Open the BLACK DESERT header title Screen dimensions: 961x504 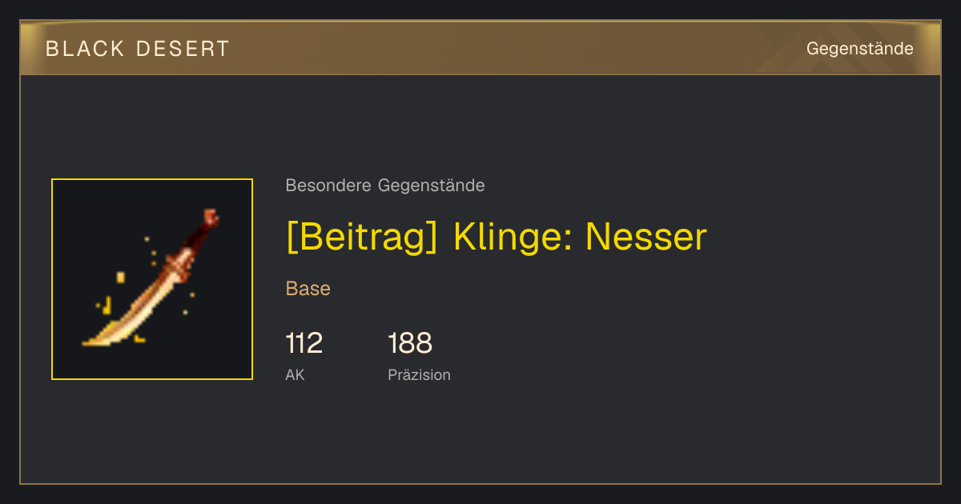pos(138,49)
